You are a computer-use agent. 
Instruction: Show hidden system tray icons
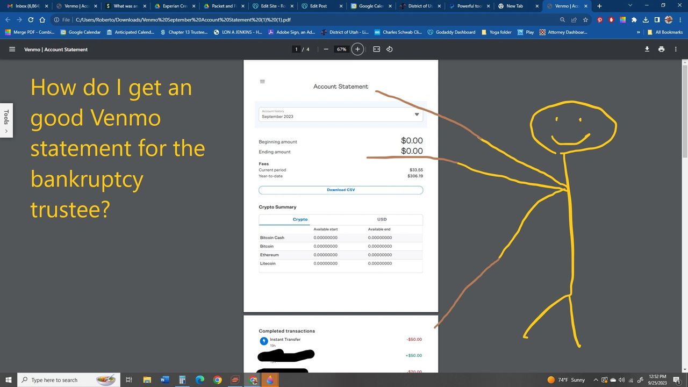[x=596, y=380]
